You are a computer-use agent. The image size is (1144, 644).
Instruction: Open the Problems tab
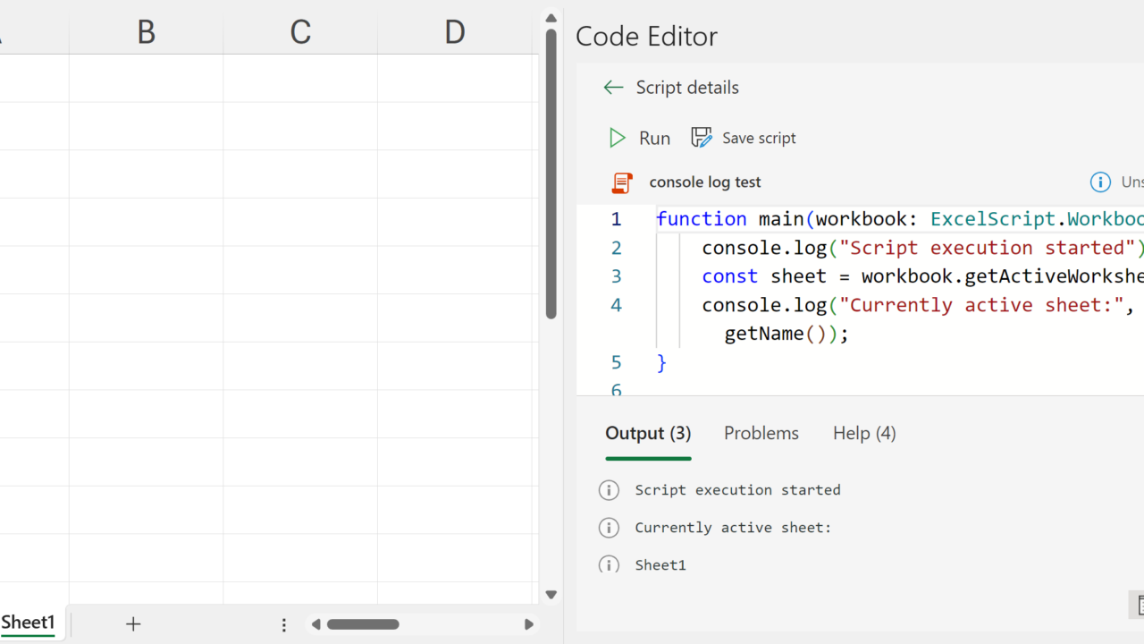tap(761, 434)
